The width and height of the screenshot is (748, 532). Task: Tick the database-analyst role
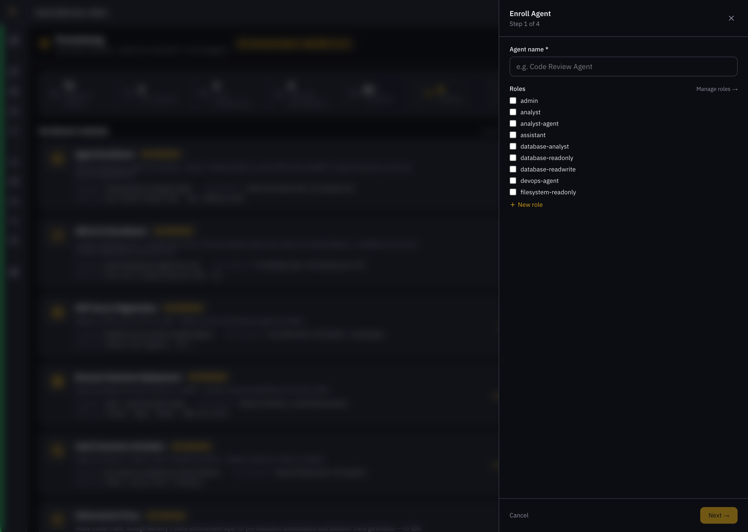pyautogui.click(x=513, y=147)
